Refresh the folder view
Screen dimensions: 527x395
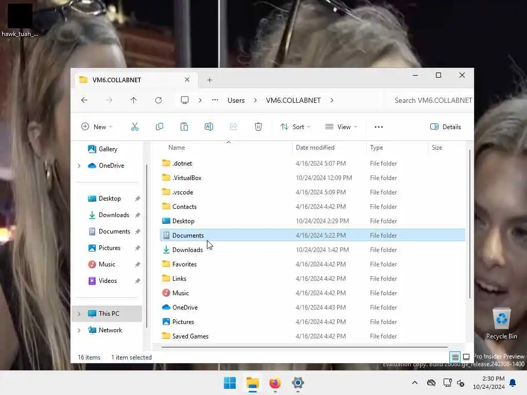[x=159, y=100]
